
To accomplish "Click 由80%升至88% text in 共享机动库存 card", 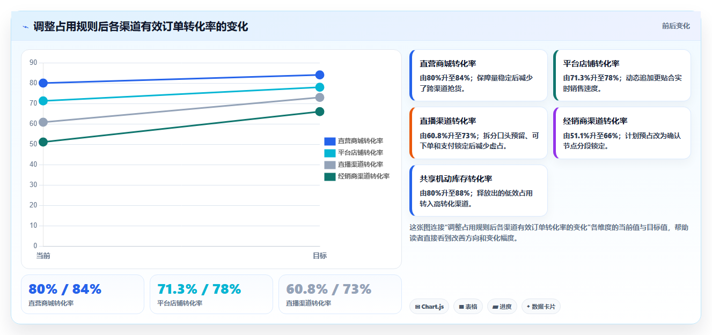I will pos(445,193).
